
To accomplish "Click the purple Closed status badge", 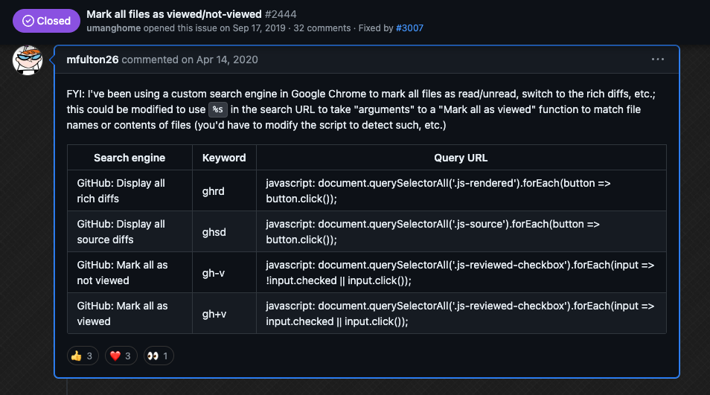I will click(46, 21).
